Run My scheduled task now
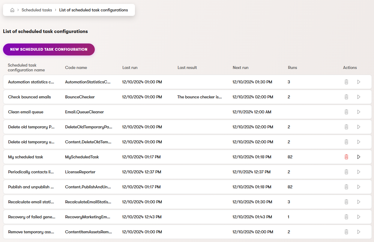This screenshot has height=242, width=374. tap(359, 157)
